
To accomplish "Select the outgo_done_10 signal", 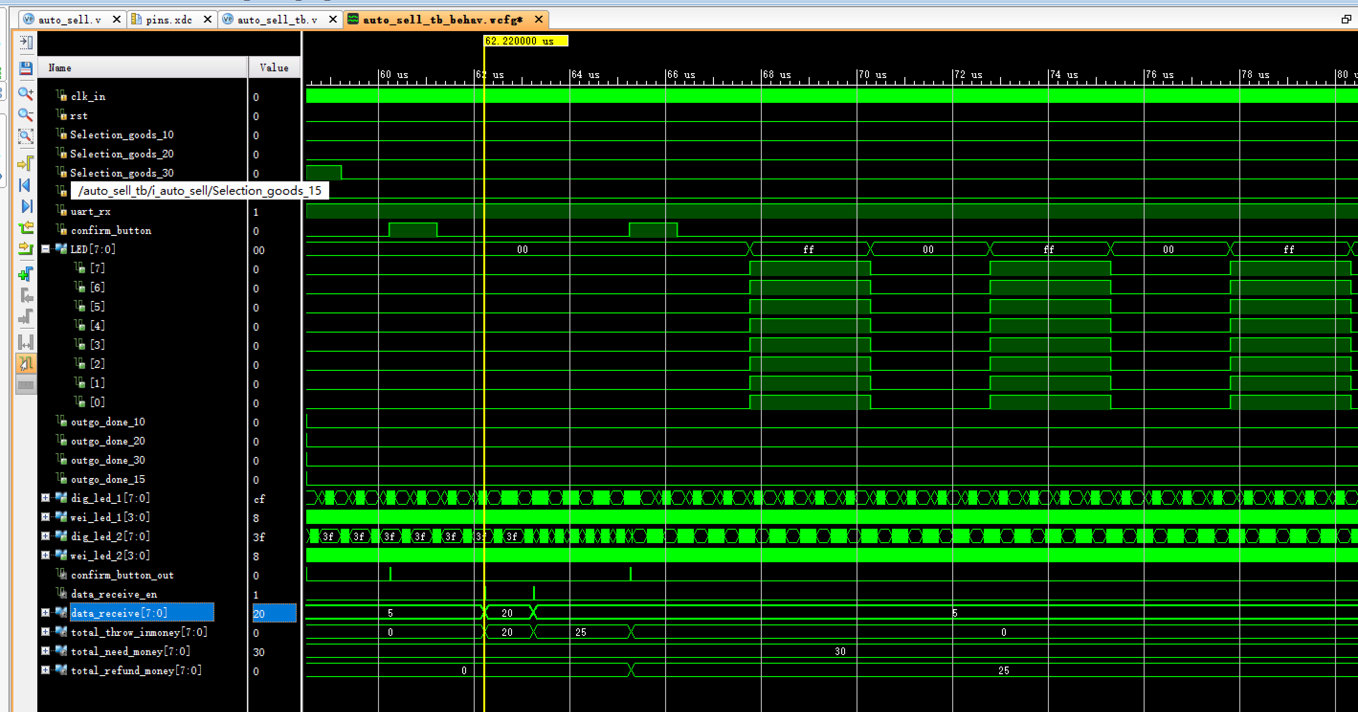I will point(108,422).
